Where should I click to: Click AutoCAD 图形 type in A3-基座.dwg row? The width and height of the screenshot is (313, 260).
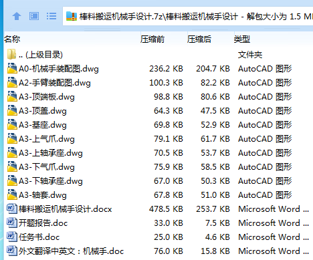(265, 125)
